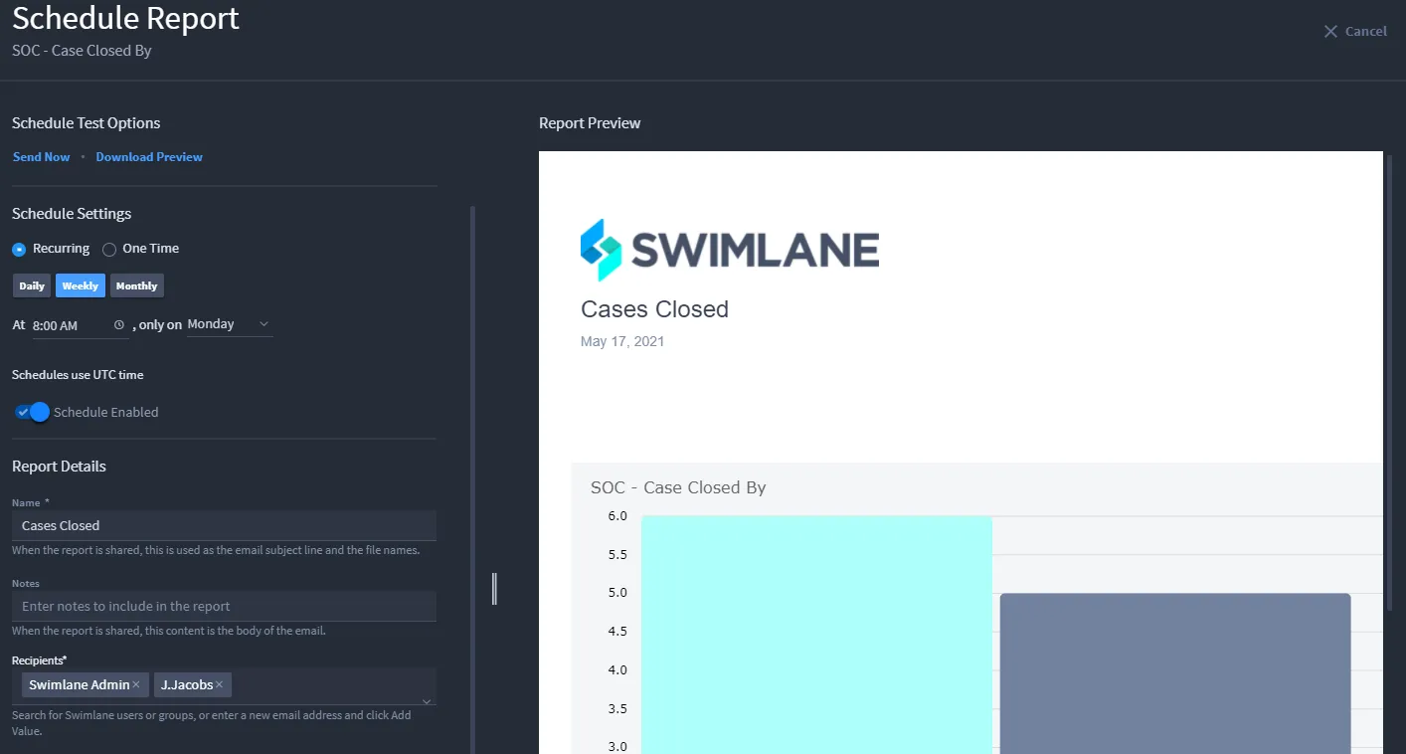The width and height of the screenshot is (1406, 754).
Task: Click the 8:00 AM time field
Action: coord(80,325)
